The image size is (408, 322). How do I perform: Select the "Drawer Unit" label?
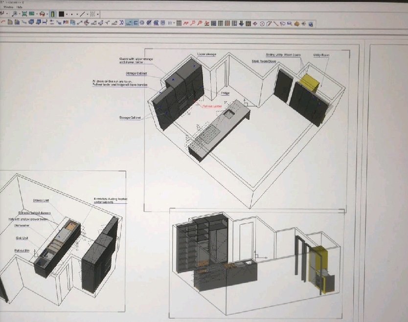41,200
